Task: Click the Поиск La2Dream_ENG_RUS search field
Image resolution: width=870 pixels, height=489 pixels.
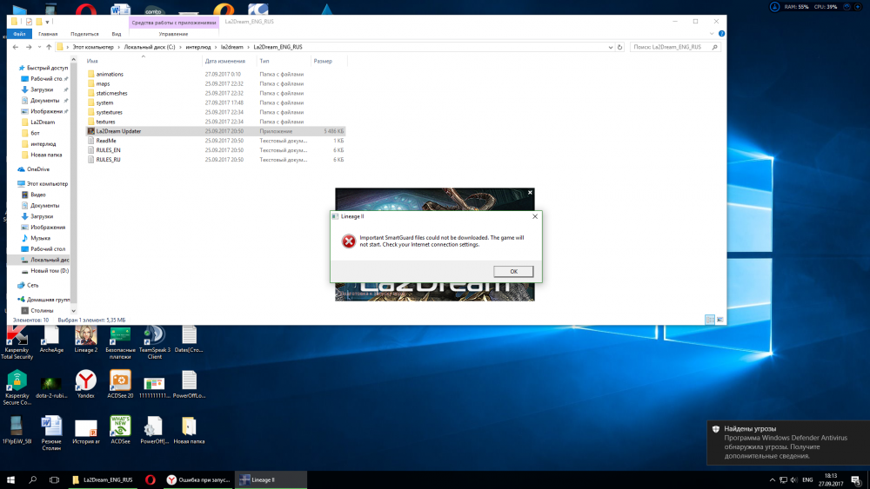Action: pyautogui.click(x=672, y=47)
